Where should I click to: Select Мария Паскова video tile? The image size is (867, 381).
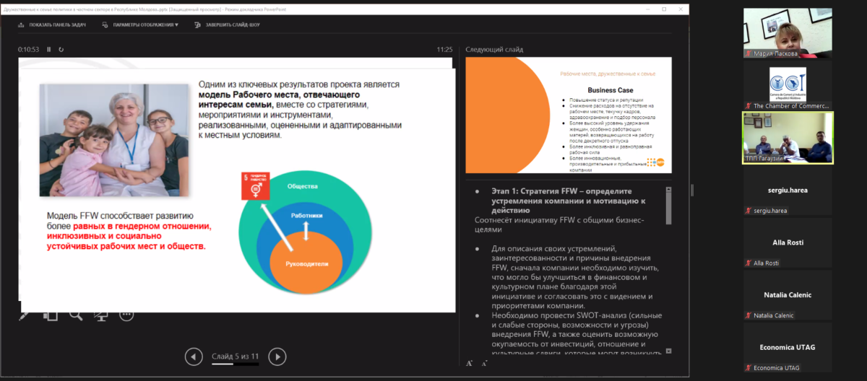pos(788,33)
